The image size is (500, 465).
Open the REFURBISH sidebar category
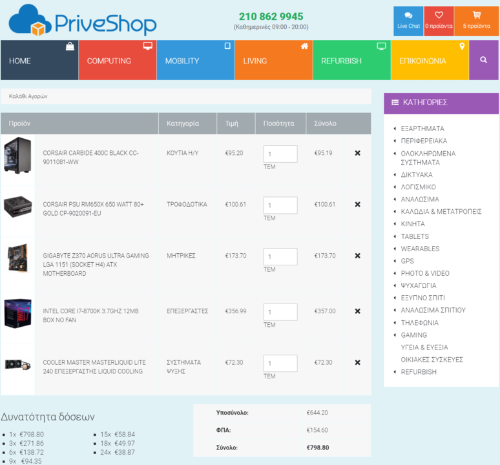click(x=419, y=372)
